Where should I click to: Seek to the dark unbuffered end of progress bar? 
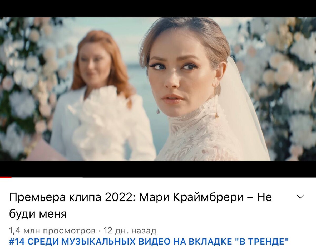199,177
